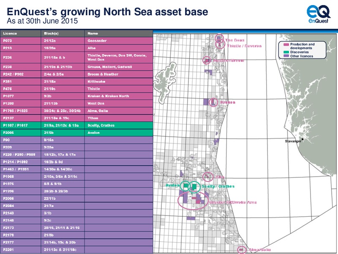Viewport: 338px width, 254px height.
Task: Click the "Greater Kittiwake Area" map label
Action: [233, 202]
